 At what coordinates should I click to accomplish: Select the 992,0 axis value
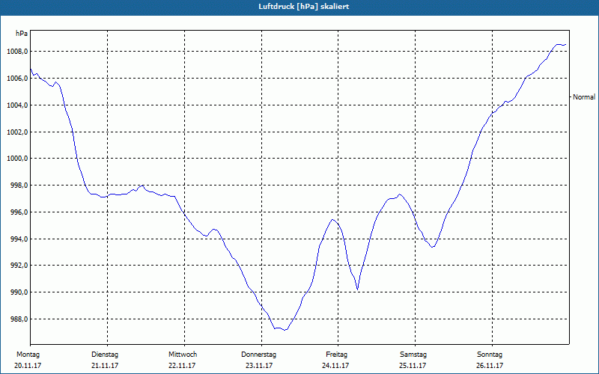click(x=19, y=266)
